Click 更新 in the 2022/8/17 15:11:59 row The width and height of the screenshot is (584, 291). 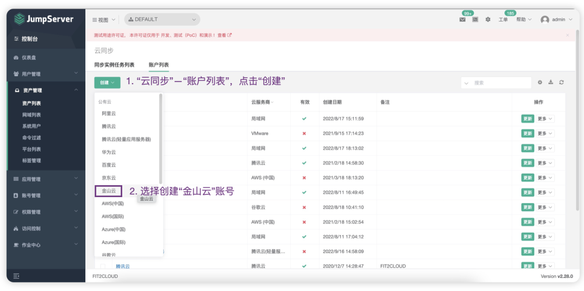coord(527,119)
